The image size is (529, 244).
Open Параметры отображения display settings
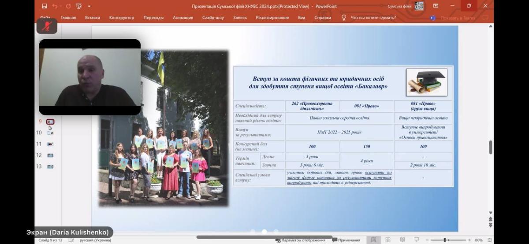click(x=301, y=240)
